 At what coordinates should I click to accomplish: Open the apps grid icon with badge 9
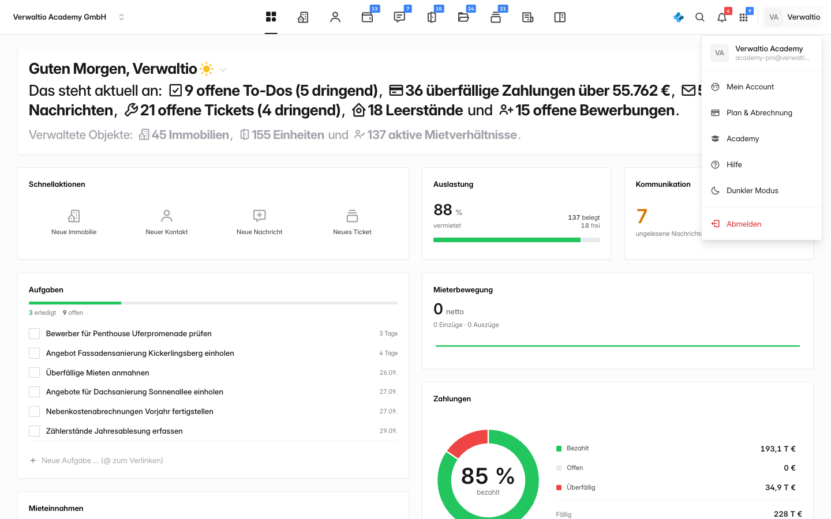click(x=743, y=17)
